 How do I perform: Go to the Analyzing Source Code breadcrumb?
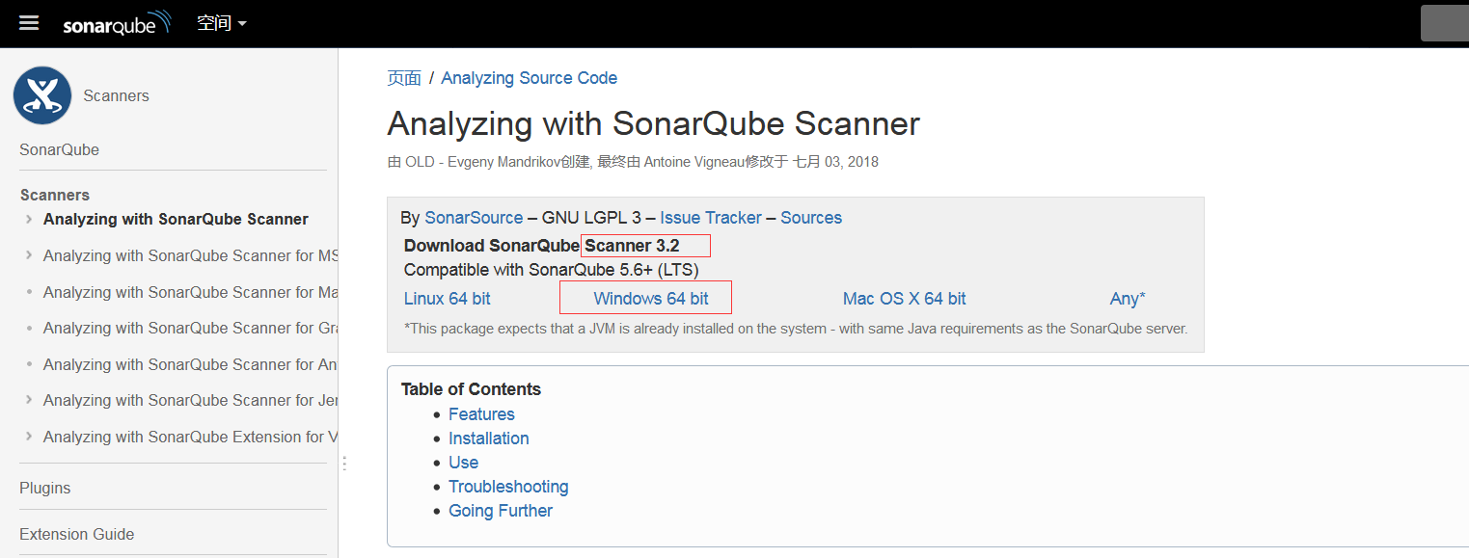pyautogui.click(x=529, y=78)
